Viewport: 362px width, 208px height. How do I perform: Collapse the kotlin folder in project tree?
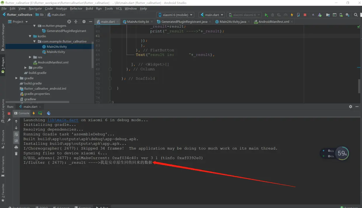tap(30, 36)
